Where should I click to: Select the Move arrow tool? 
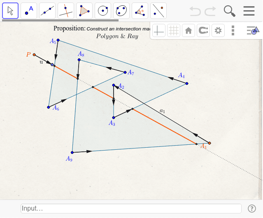tap(10, 11)
